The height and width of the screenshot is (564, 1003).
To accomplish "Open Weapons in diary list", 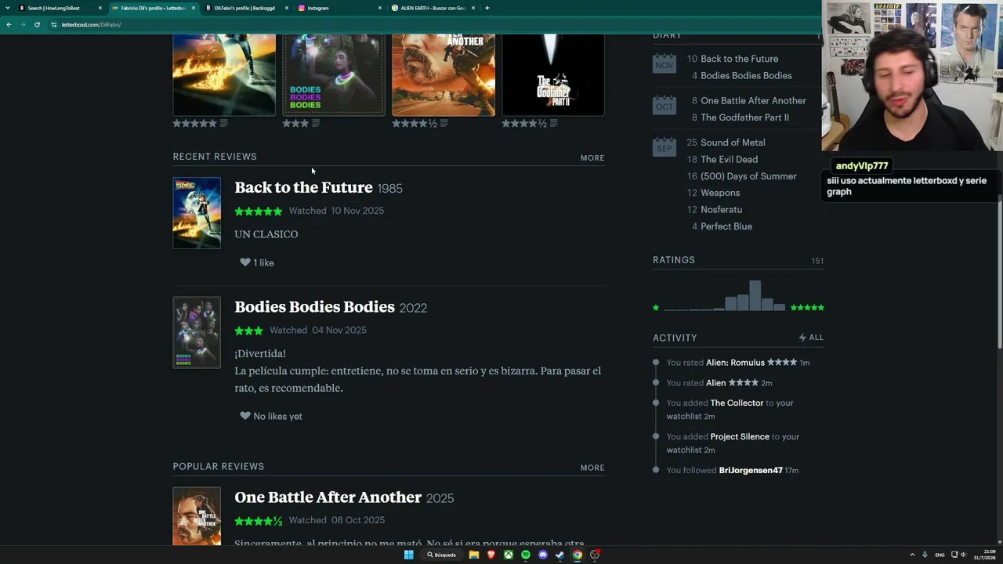I will (720, 193).
